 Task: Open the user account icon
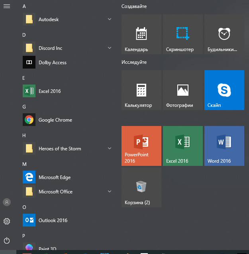coord(7,202)
